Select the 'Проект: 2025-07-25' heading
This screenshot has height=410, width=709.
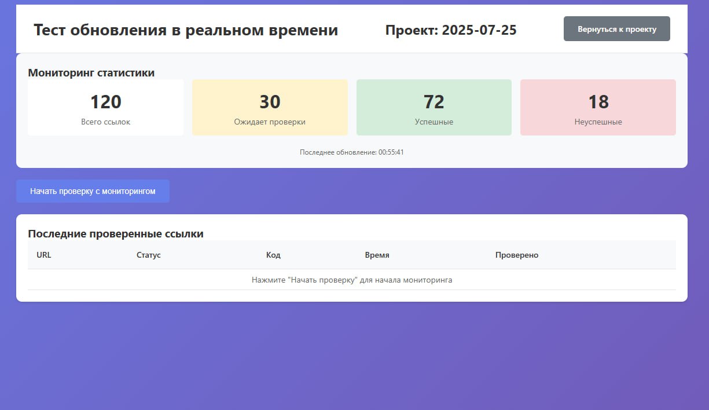click(451, 30)
